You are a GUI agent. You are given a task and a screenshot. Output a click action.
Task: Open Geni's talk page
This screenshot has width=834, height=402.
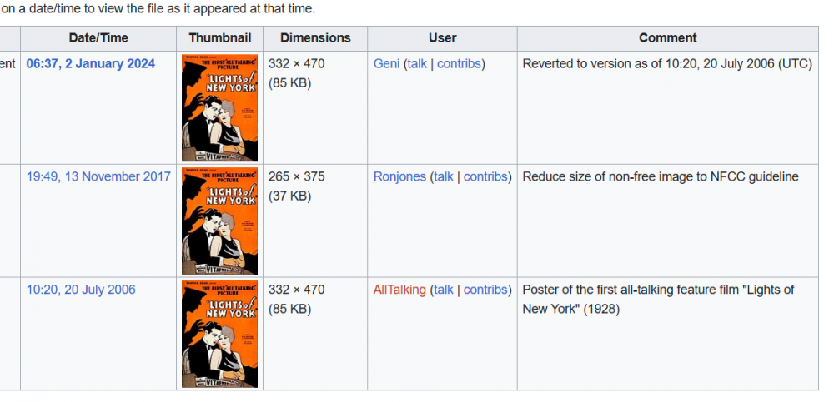pyautogui.click(x=417, y=64)
